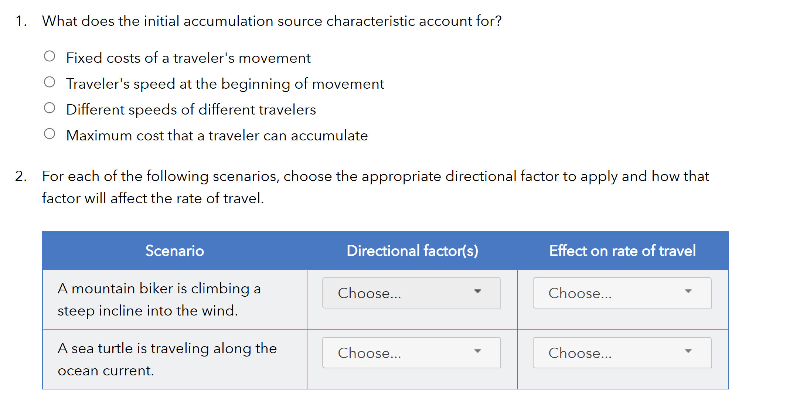Viewport: 800px width, 409px height.
Task: Click the caret arrow on the sea turtle's effect chooser
Action: coord(688,352)
